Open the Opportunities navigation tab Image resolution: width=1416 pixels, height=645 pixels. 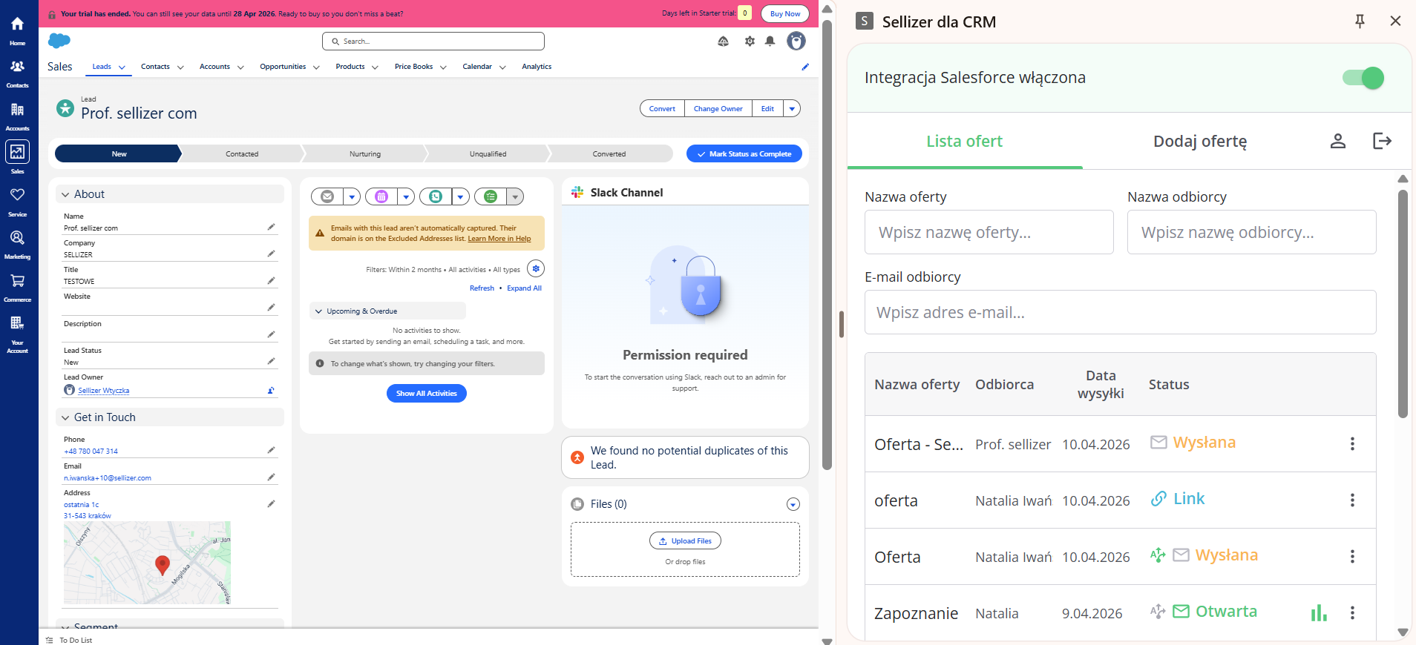[283, 67]
